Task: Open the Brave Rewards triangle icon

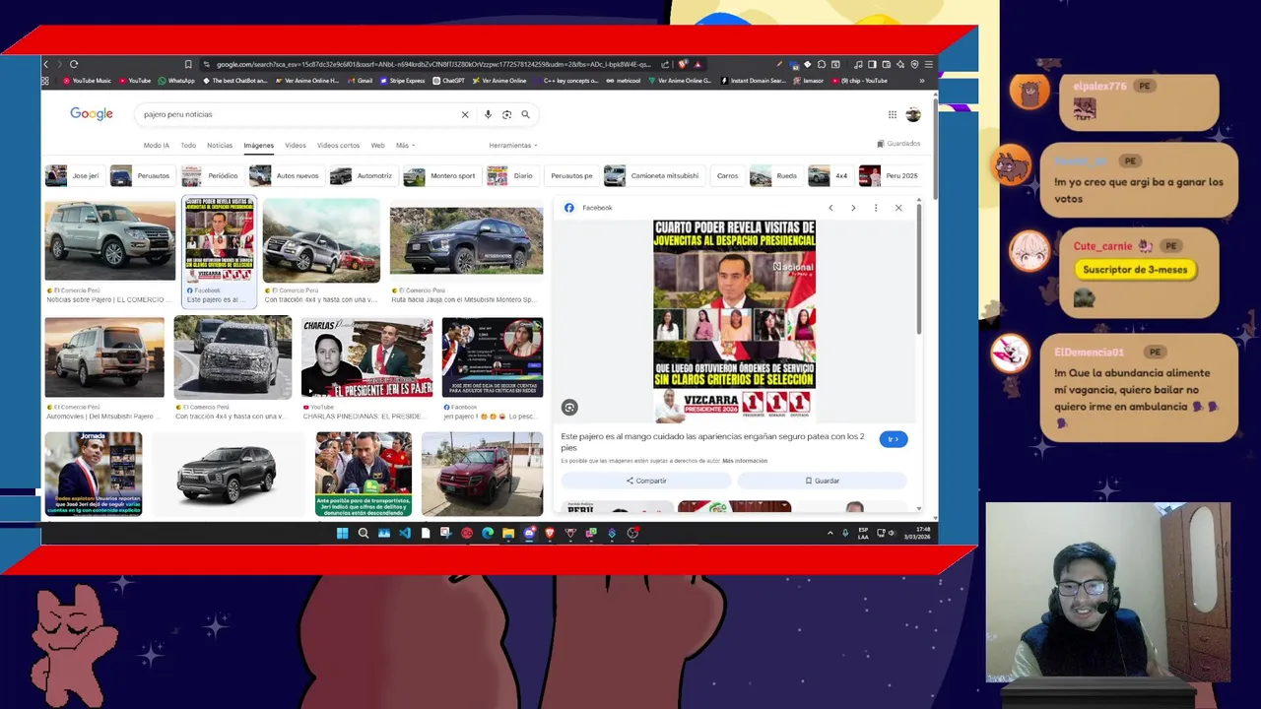Action: point(697,64)
